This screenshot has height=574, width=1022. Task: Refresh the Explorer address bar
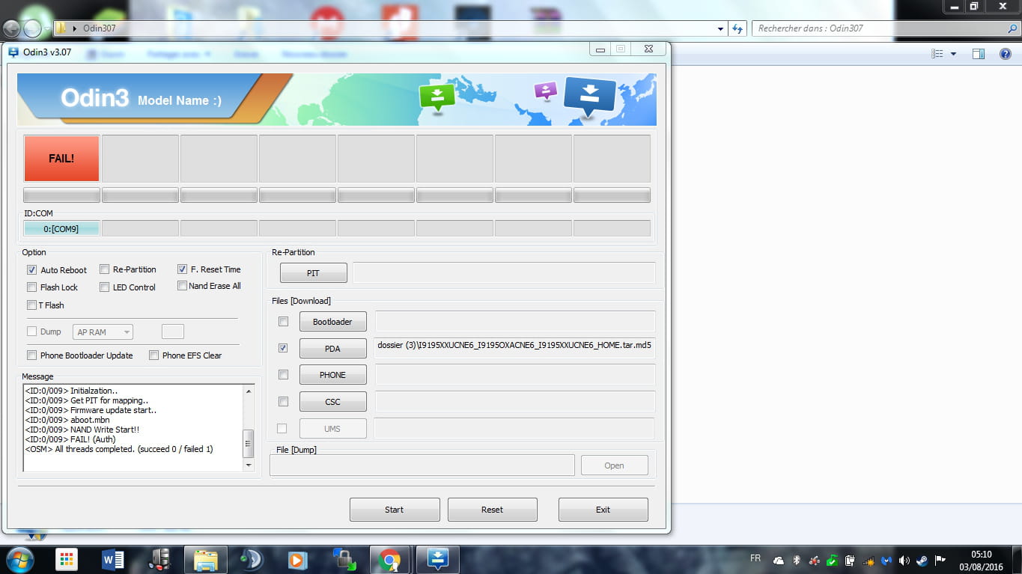(737, 28)
